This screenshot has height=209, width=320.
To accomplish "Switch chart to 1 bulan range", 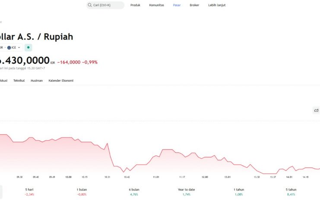I will (x=82, y=192).
